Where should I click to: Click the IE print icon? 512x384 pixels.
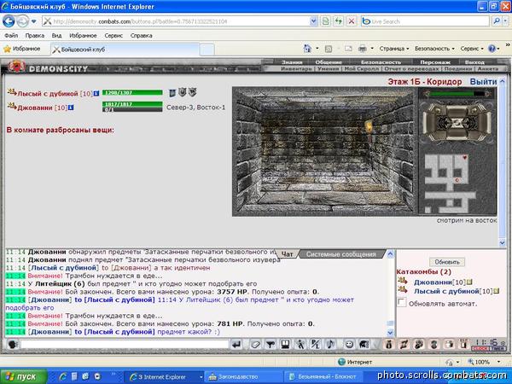pos(363,49)
